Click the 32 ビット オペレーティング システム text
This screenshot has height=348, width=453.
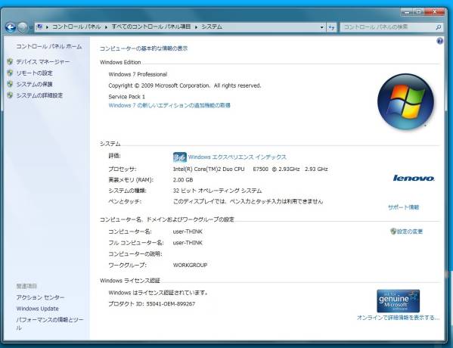pyautogui.click(x=217, y=191)
